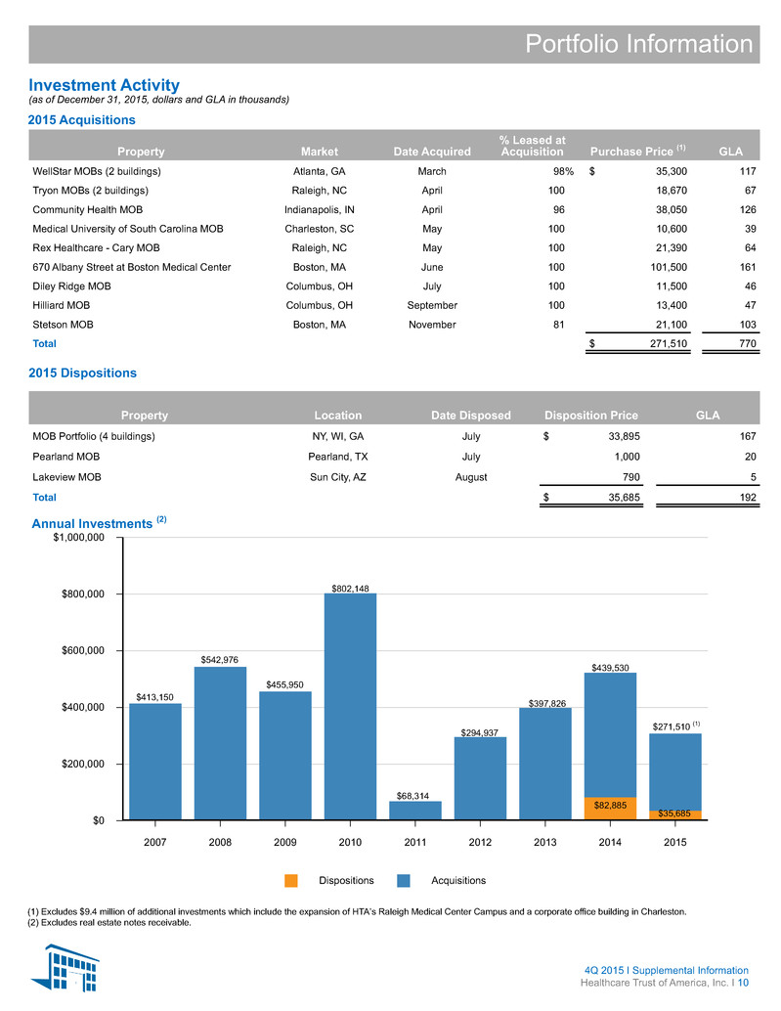Click the building logo icon in the footer

65,967
